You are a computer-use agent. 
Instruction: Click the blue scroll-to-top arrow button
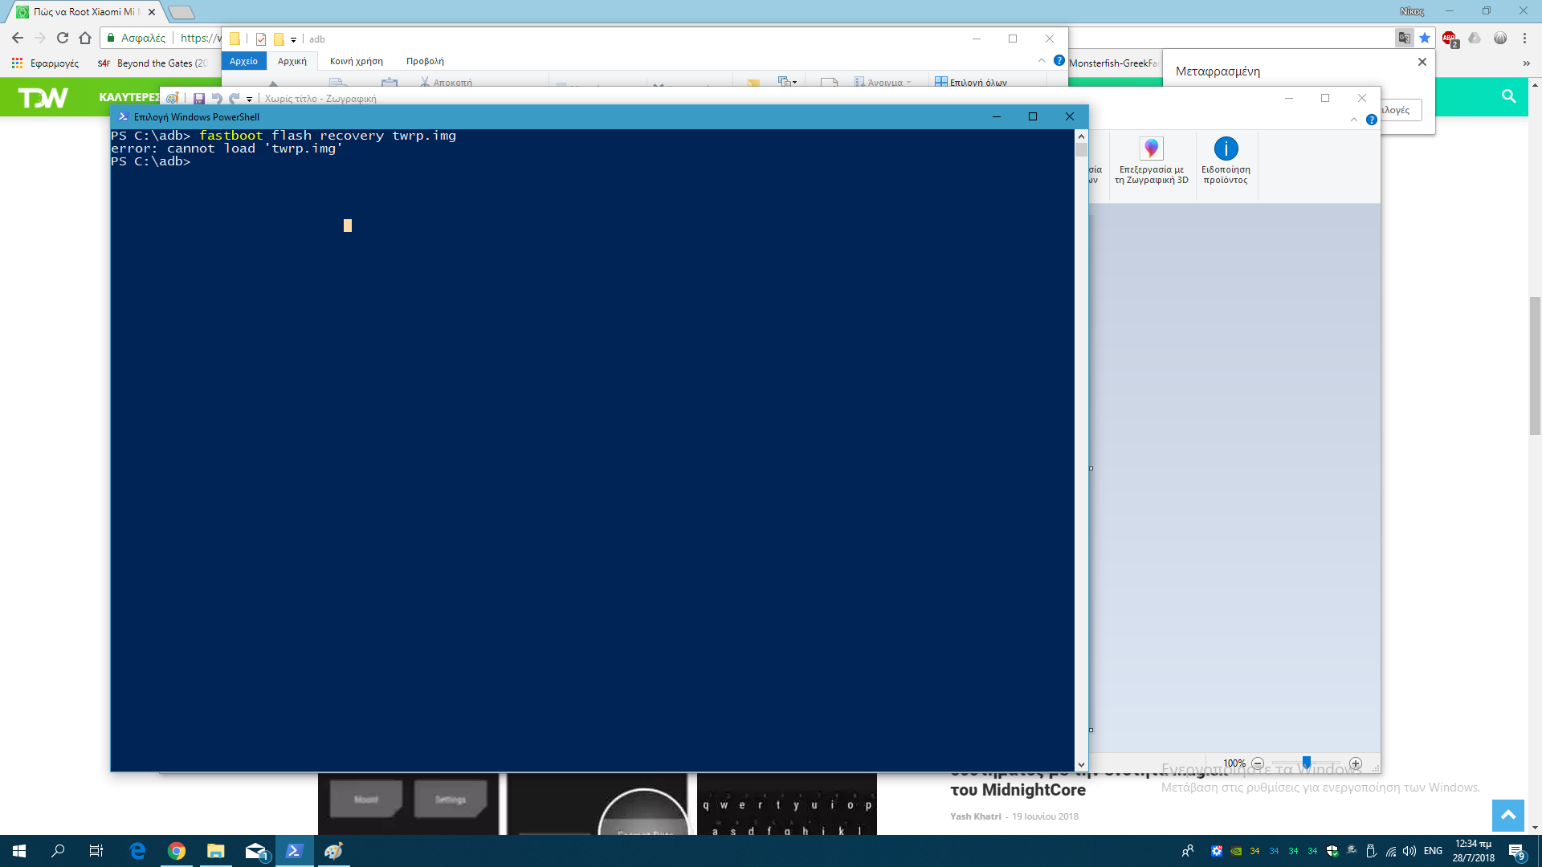tap(1507, 815)
